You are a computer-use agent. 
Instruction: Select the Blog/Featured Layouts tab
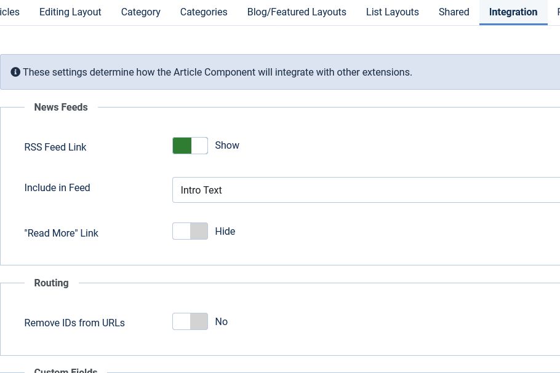coord(297,12)
